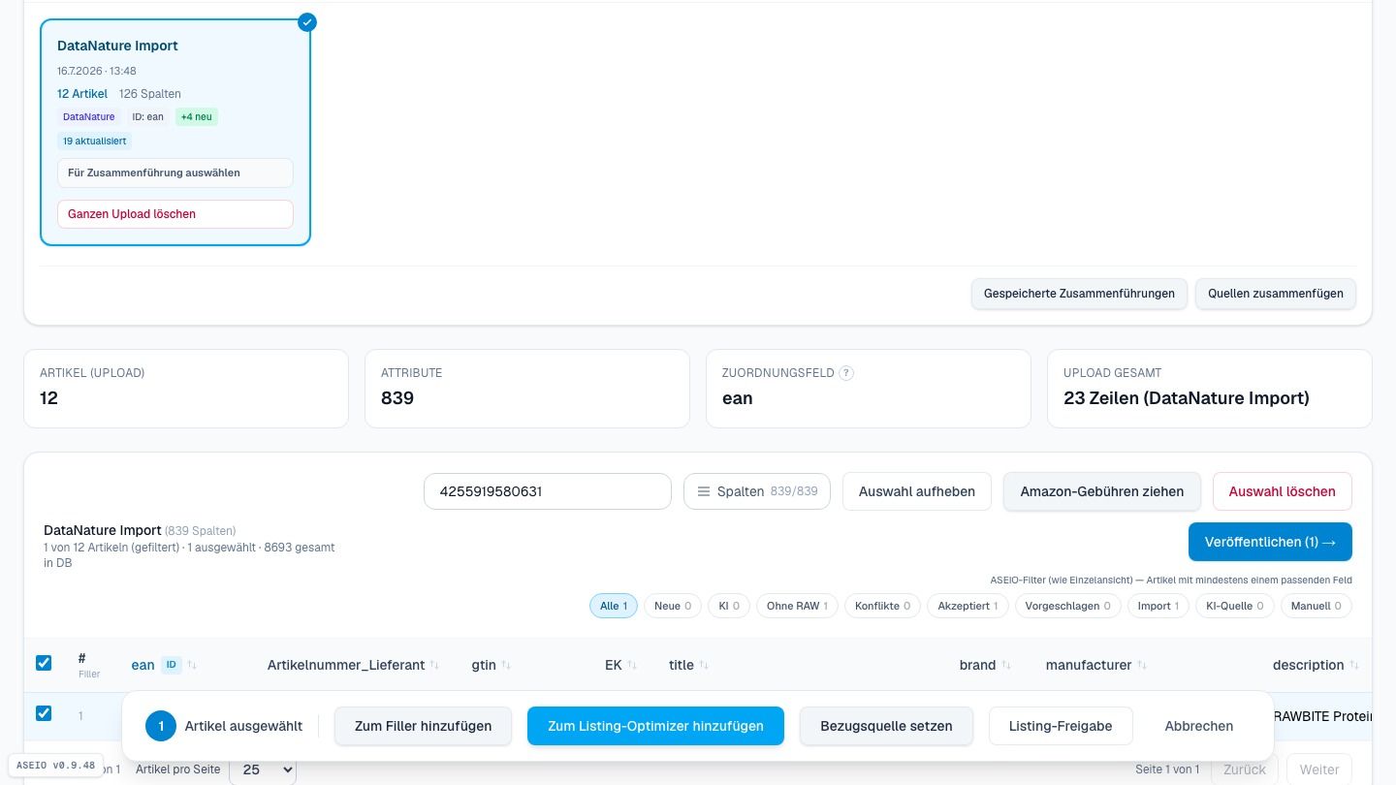1396x785 pixels.
Task: Select the Vorgeschlagen 0 filter chip
Action: [x=1068, y=606]
